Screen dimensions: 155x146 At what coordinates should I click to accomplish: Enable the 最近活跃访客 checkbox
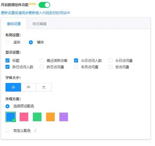click(x=42, y=60)
